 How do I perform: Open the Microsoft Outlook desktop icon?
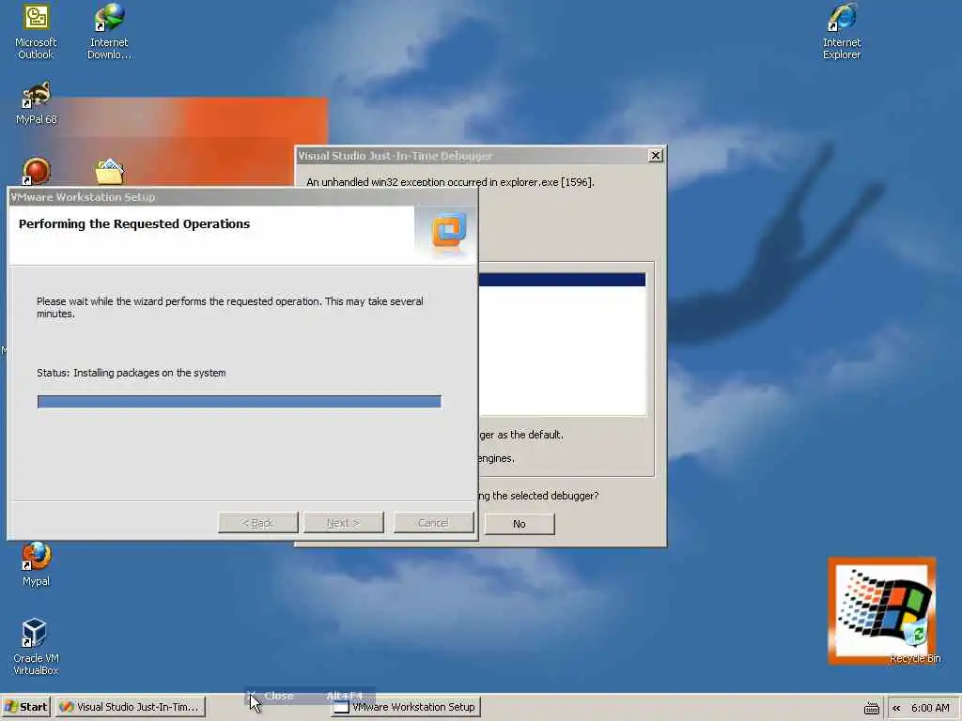click(x=36, y=32)
